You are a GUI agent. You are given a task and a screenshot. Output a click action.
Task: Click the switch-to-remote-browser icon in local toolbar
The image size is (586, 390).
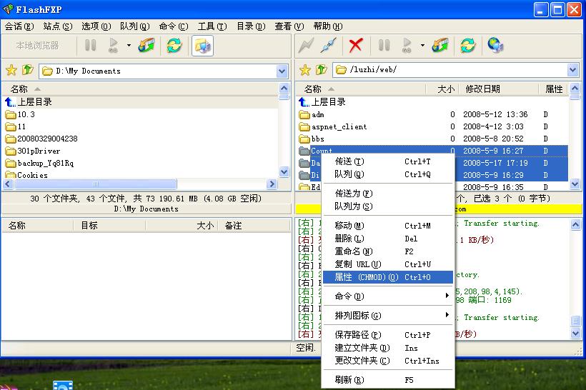click(x=202, y=46)
